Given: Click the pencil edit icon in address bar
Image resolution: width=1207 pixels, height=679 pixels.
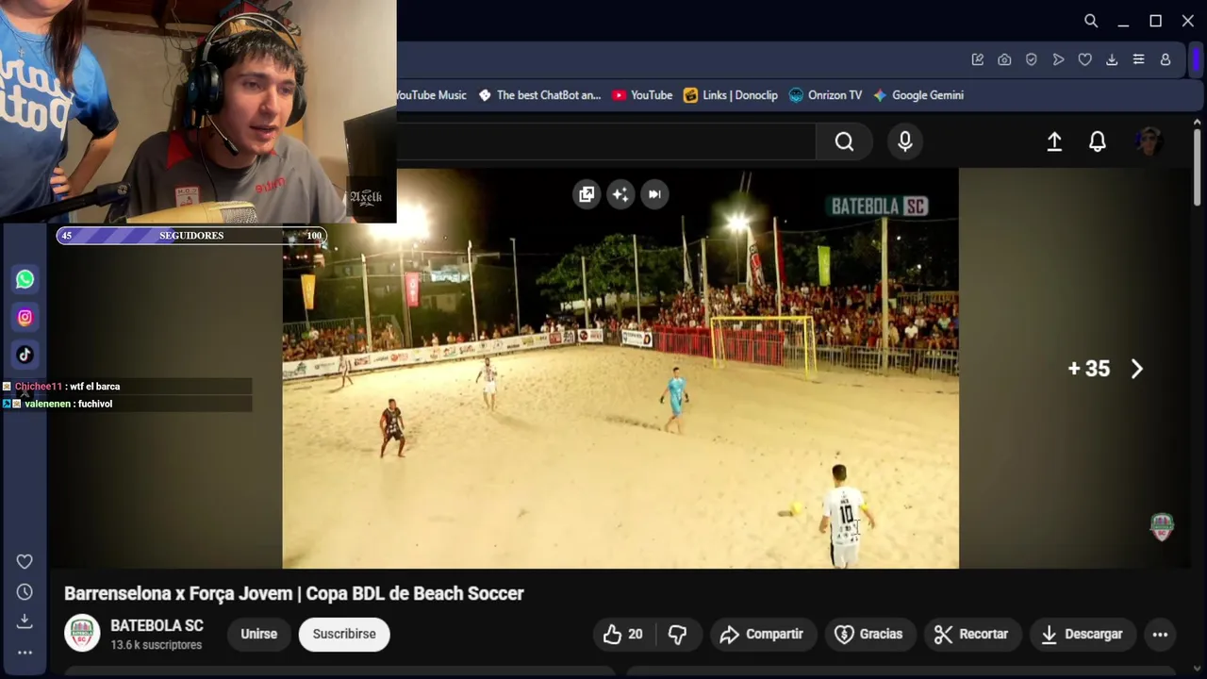Looking at the screenshot, I should tap(978, 59).
